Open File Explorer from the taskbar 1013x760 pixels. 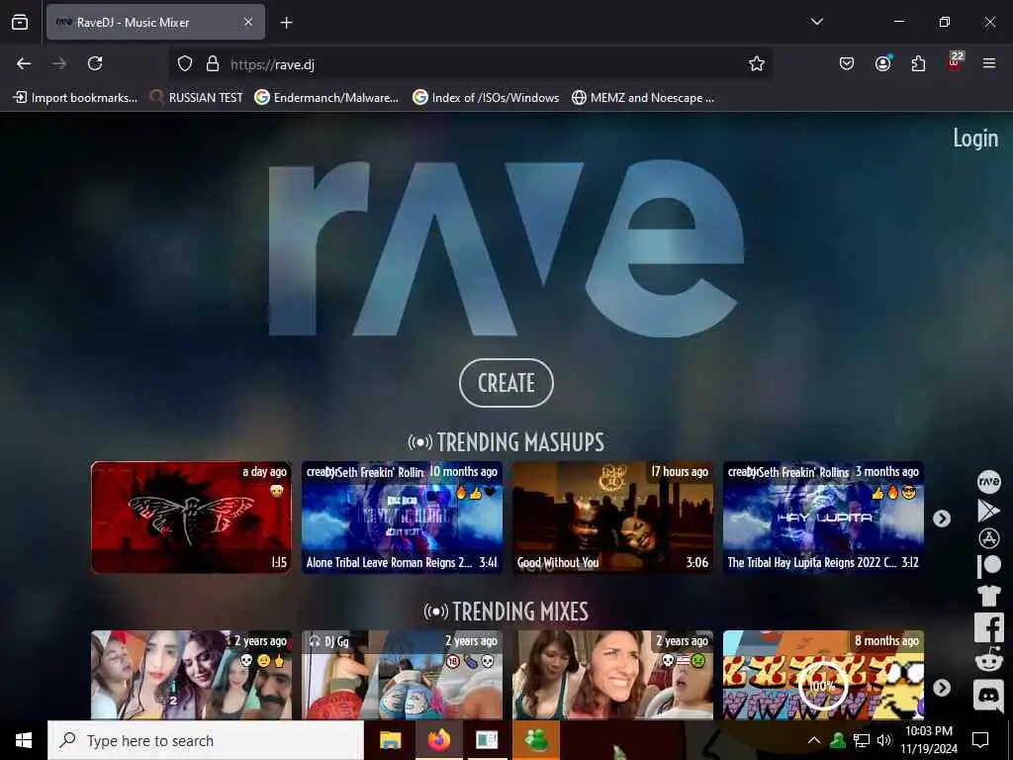[390, 740]
